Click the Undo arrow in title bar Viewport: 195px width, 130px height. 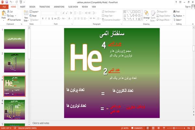11,2
